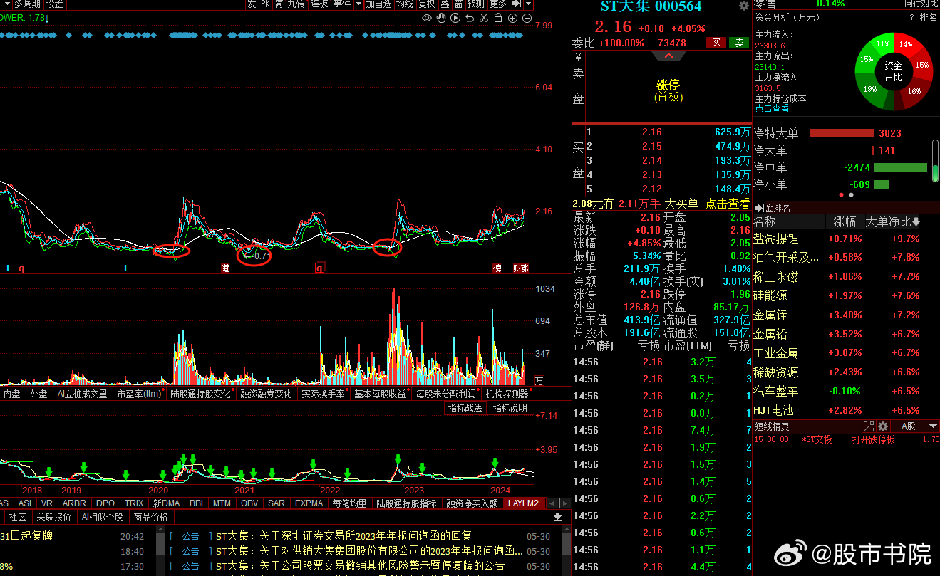Toggle the eye visibility icon above chart
The width and height of the screenshot is (940, 576).
tap(427, 18)
